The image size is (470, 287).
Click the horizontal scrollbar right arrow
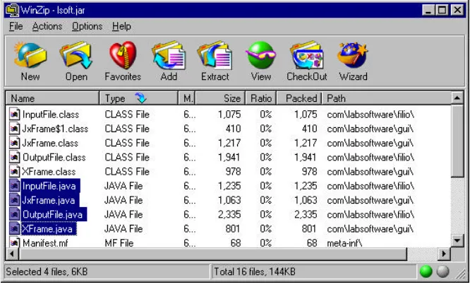tap(444, 254)
